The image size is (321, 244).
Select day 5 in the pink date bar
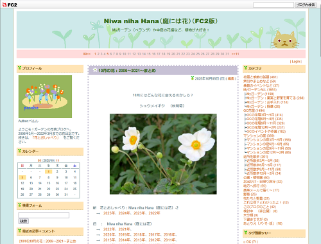[x=108, y=54]
